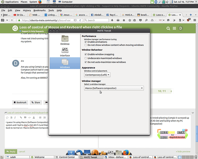
Task: Open the Firefox View menu
Action: [x=17, y=10]
